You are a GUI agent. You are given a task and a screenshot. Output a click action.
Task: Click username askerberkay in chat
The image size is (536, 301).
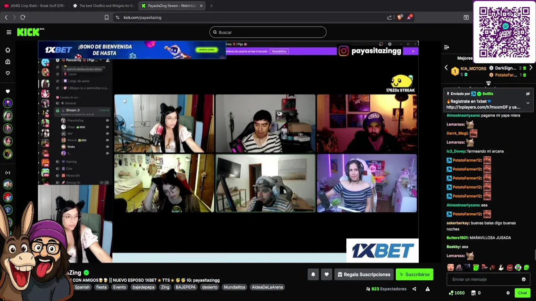click(x=458, y=223)
